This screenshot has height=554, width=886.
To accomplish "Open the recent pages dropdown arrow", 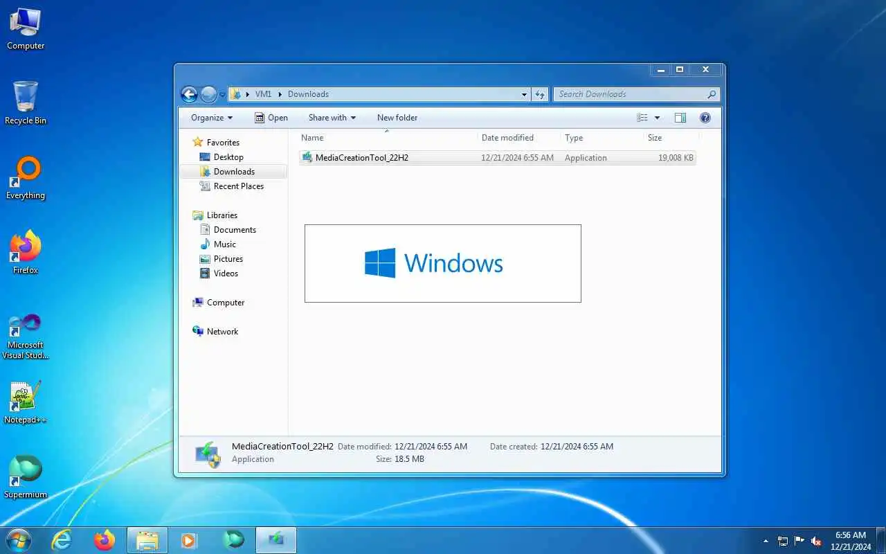I will 222,94.
